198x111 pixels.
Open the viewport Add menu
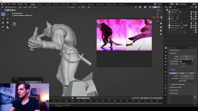pos(30,7)
